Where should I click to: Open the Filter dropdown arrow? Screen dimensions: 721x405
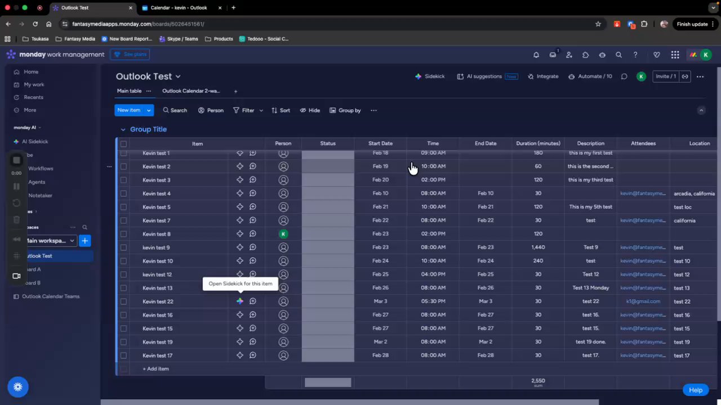coord(261,110)
